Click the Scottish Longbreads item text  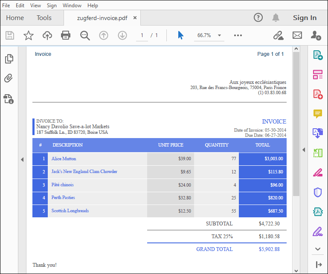70,211
